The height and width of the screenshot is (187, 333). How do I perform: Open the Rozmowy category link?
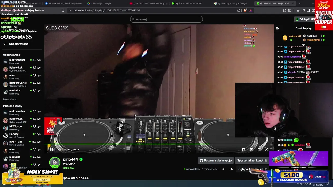pyautogui.click(x=69, y=168)
